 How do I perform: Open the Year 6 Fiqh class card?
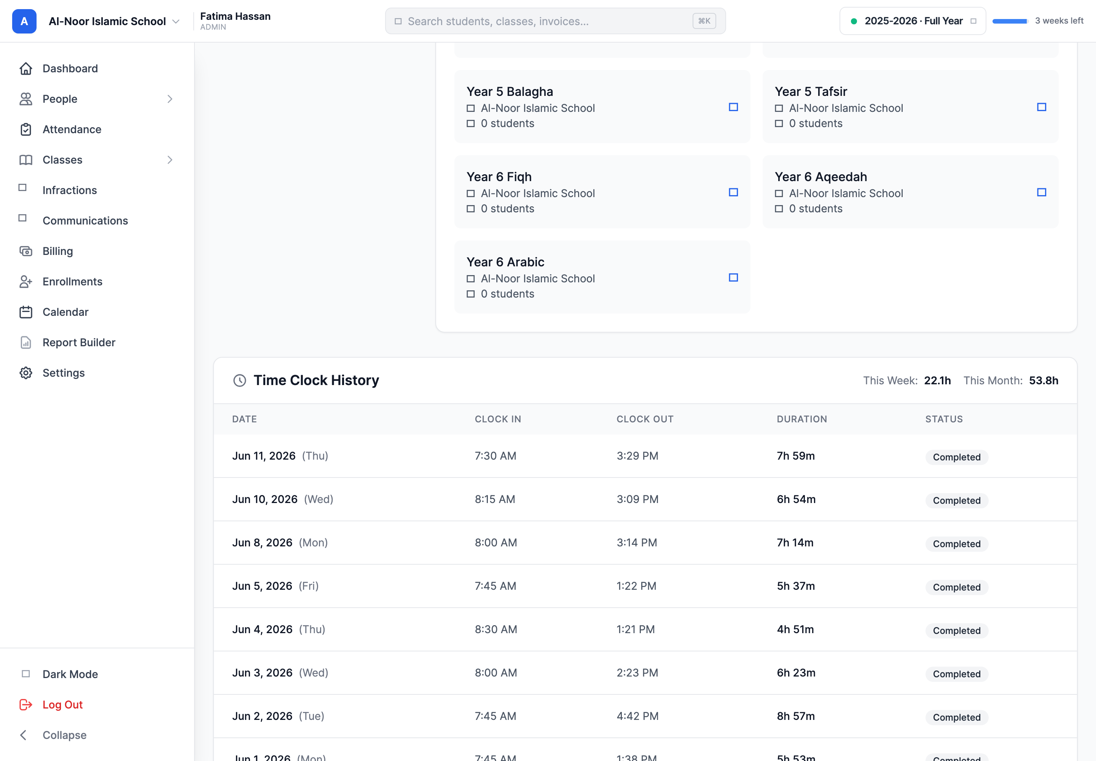[x=602, y=192]
